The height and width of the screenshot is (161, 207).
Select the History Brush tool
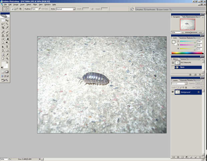(x=7, y=35)
